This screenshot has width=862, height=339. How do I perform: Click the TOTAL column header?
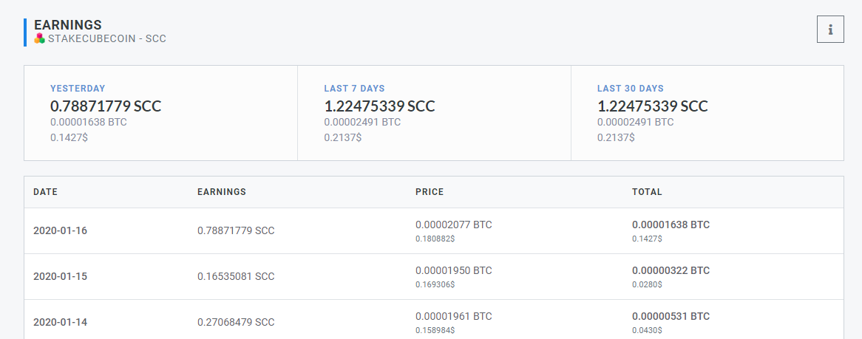[647, 192]
